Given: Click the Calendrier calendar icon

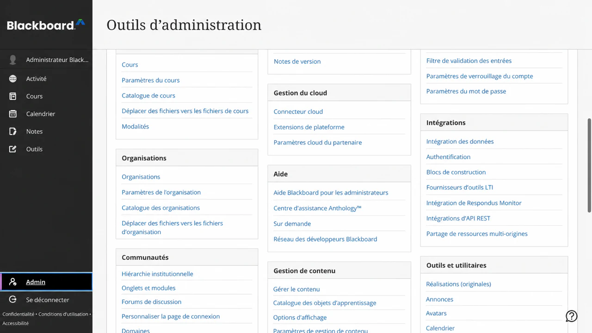Looking at the screenshot, I should click(13, 114).
